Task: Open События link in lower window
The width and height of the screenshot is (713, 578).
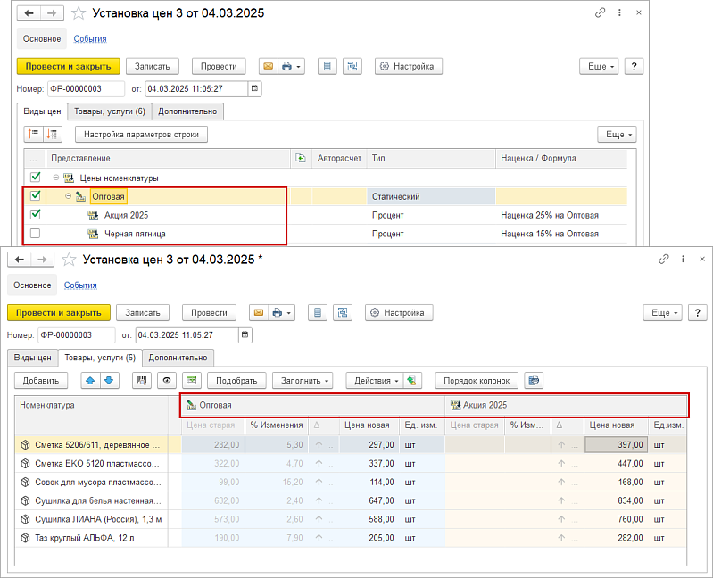Action: (80, 285)
